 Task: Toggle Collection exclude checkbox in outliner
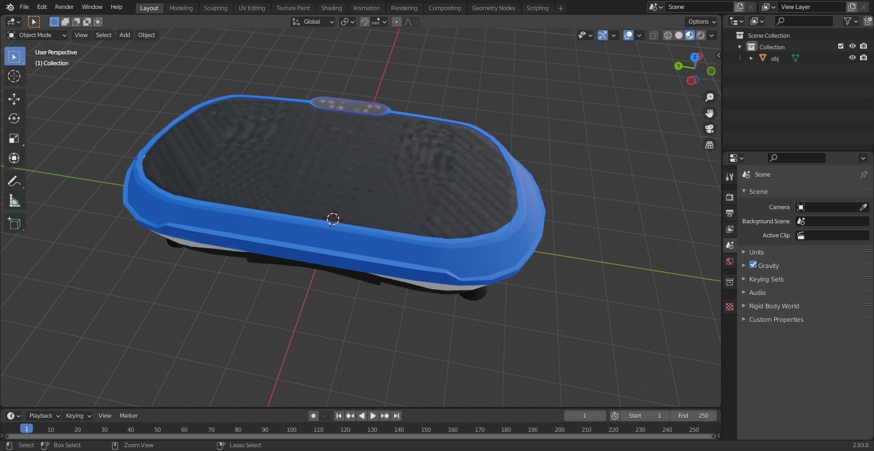pyautogui.click(x=841, y=47)
